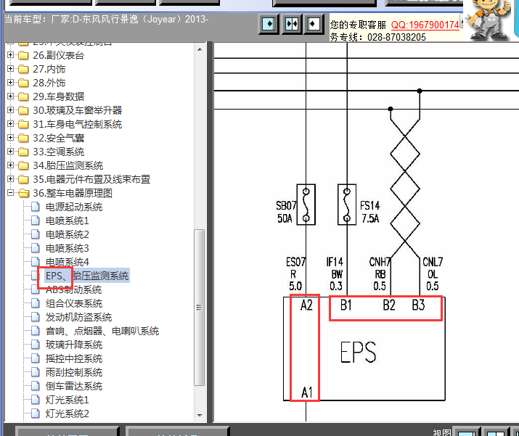Viewport: 519px width, 436px height.
Task: Click the page icon beside 组合仪表系统
Action: [36, 303]
